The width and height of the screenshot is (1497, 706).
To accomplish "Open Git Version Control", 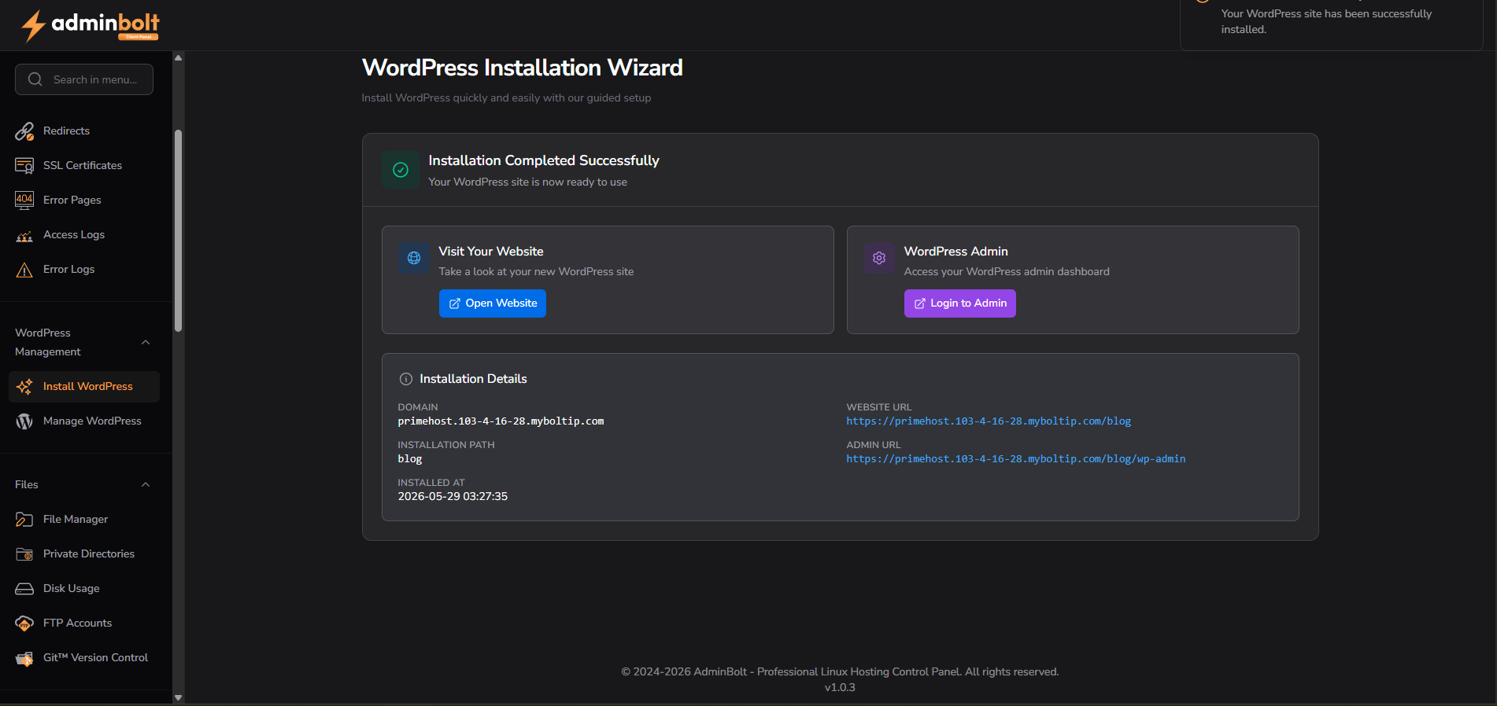I will tap(84, 658).
